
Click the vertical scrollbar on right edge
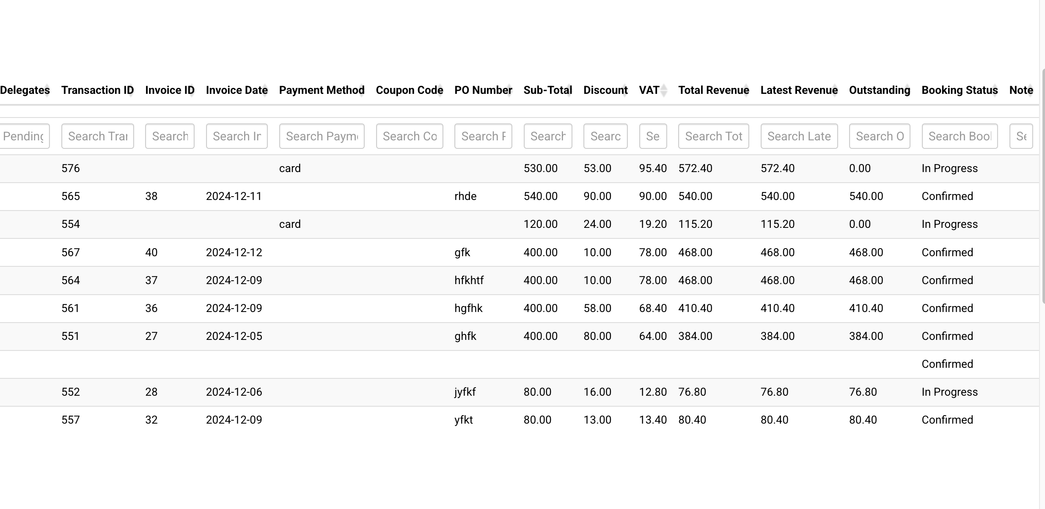(1042, 186)
